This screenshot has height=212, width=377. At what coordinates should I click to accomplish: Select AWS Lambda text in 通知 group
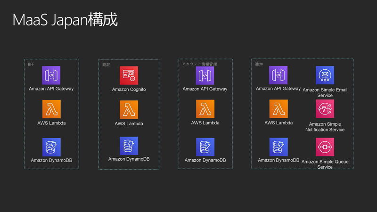[279, 123]
